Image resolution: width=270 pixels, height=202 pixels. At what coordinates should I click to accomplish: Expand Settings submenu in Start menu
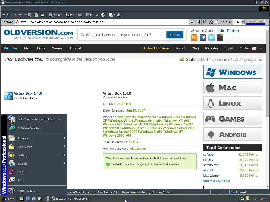coord(37,155)
